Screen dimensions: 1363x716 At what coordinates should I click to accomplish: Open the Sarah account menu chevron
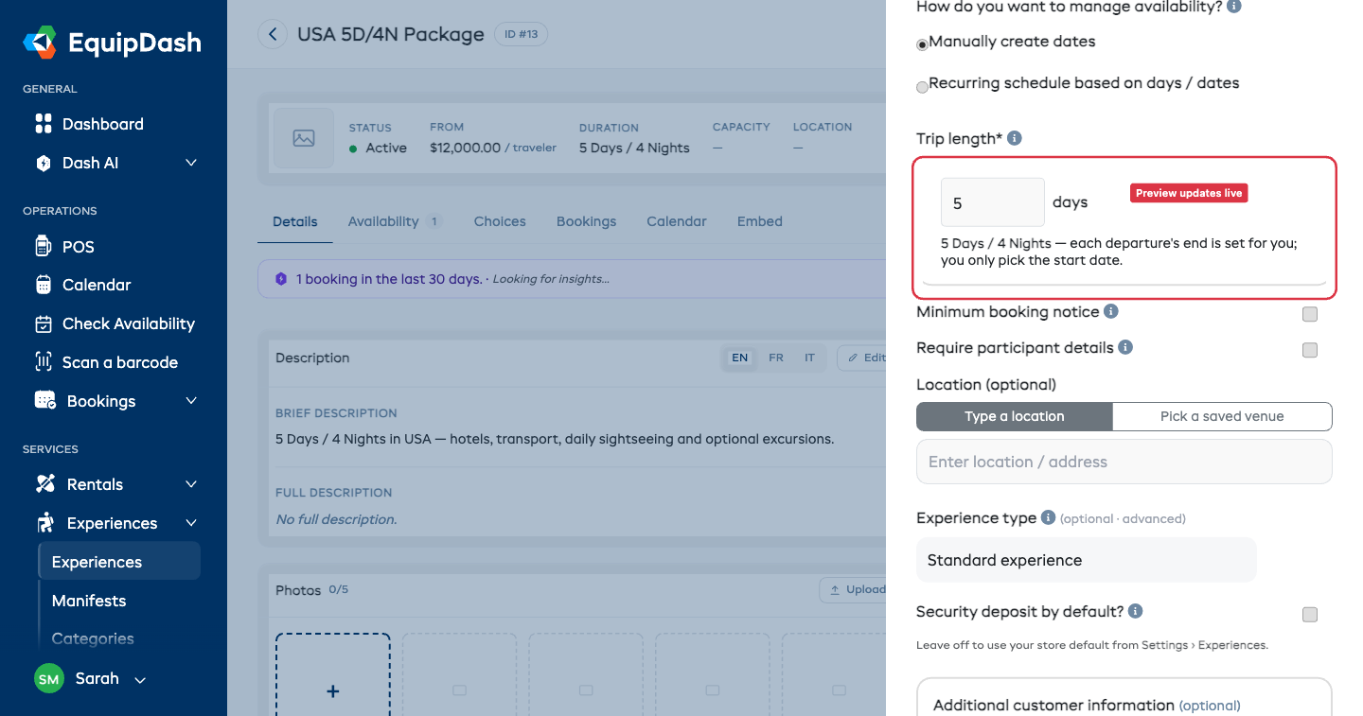(140, 680)
